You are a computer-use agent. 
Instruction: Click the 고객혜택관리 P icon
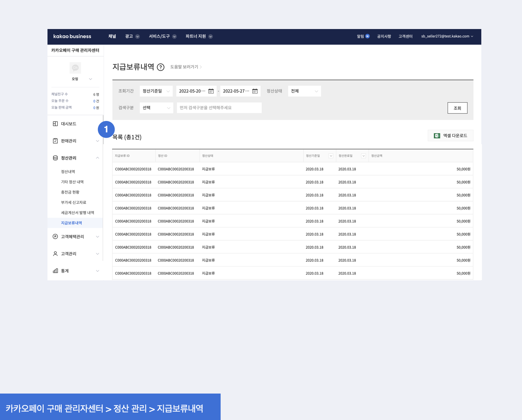coord(55,236)
